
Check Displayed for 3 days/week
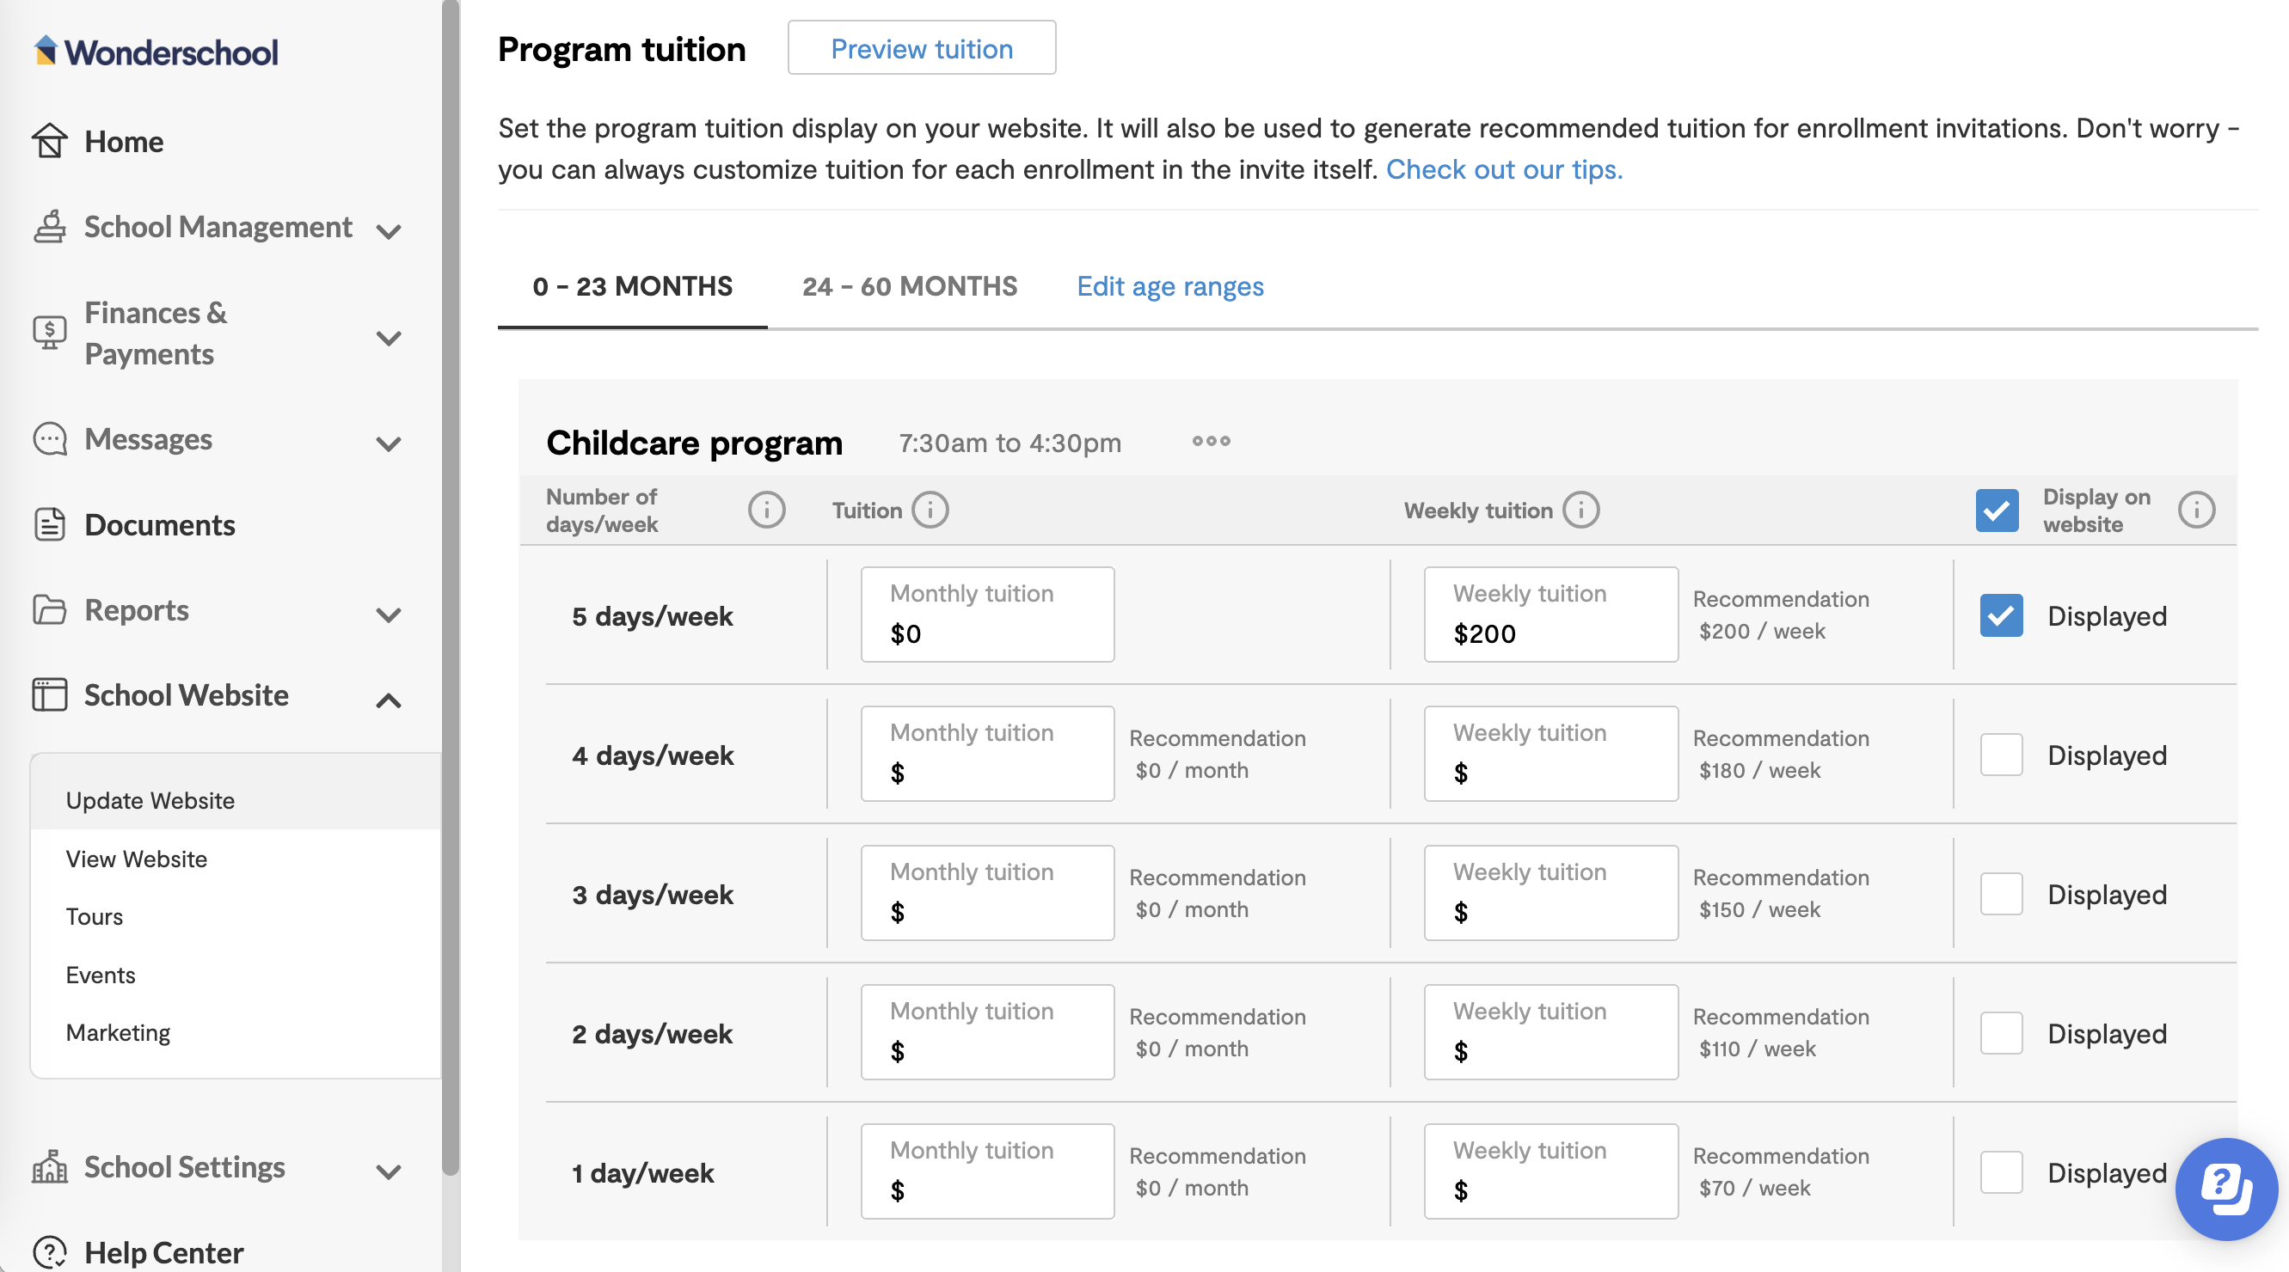point(2001,894)
